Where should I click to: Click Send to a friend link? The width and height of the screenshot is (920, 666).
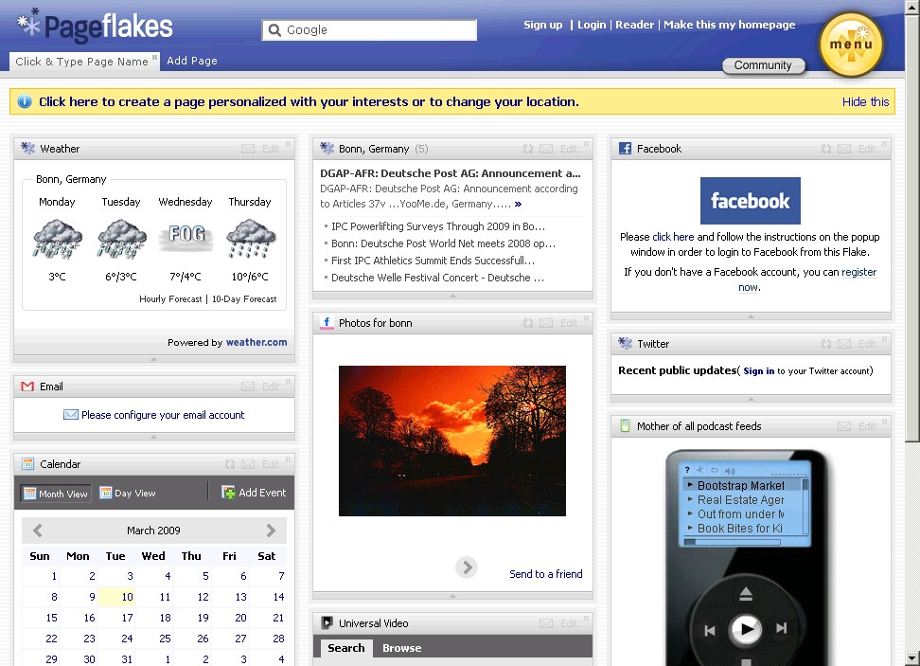coord(546,574)
